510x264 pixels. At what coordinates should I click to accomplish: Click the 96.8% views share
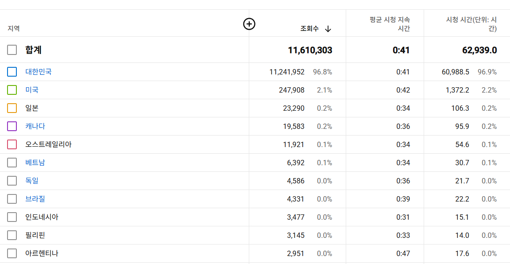point(323,72)
